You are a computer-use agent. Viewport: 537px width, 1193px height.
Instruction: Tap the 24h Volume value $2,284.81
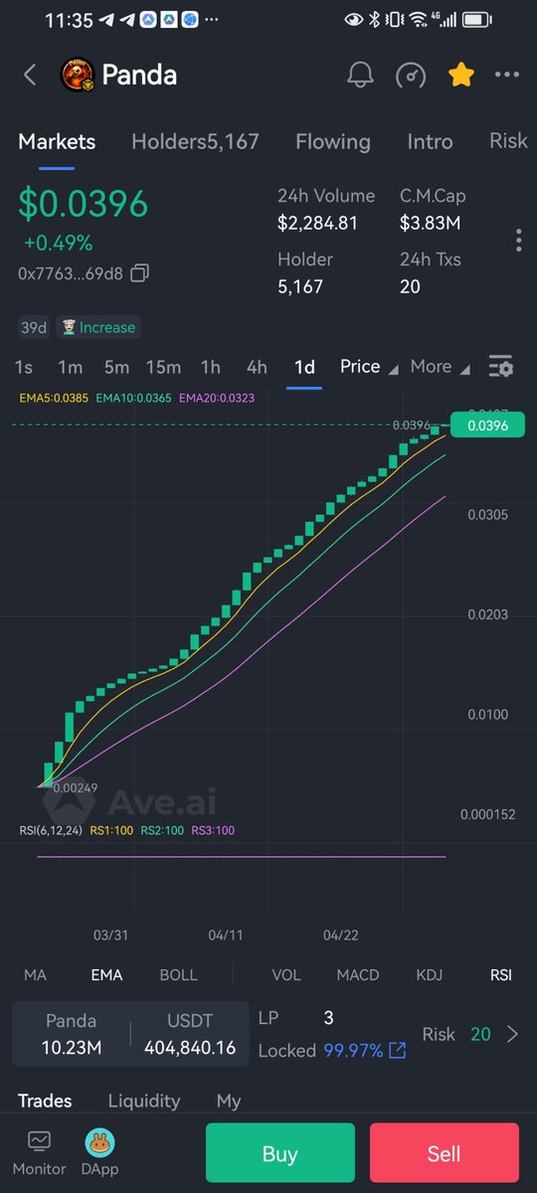[x=317, y=224]
